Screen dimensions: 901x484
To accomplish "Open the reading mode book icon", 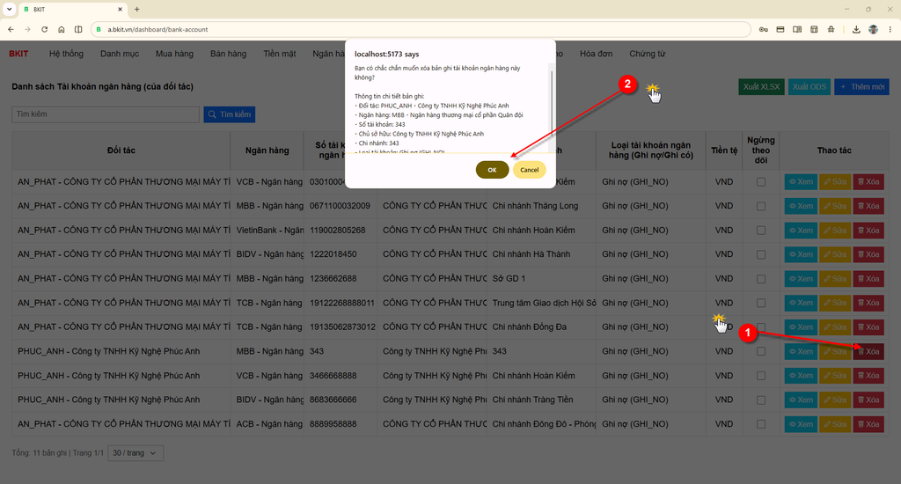I will point(797,29).
